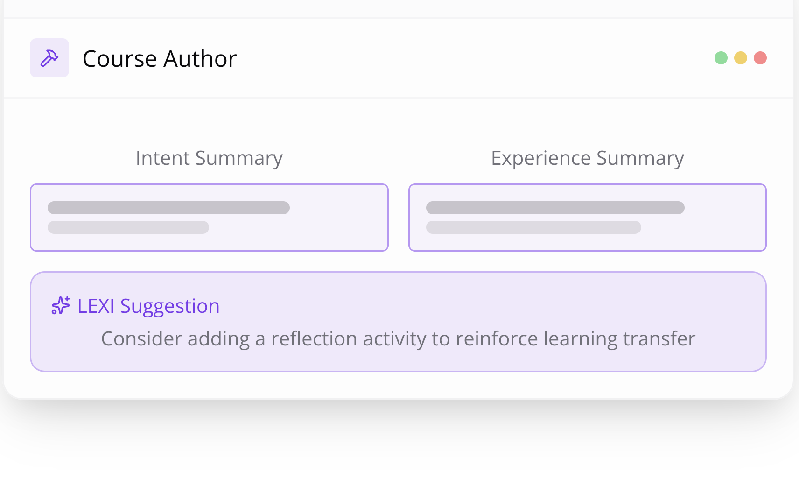Select the Intent Summary heading
This screenshot has height=479, width=799.
(209, 158)
